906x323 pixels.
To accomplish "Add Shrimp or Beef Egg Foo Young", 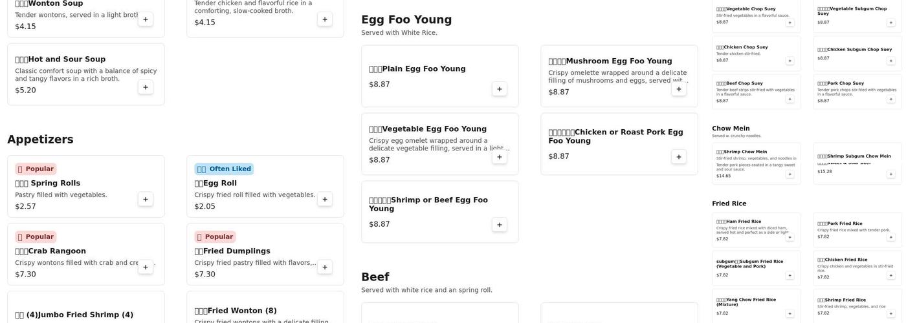I will click(x=499, y=225).
